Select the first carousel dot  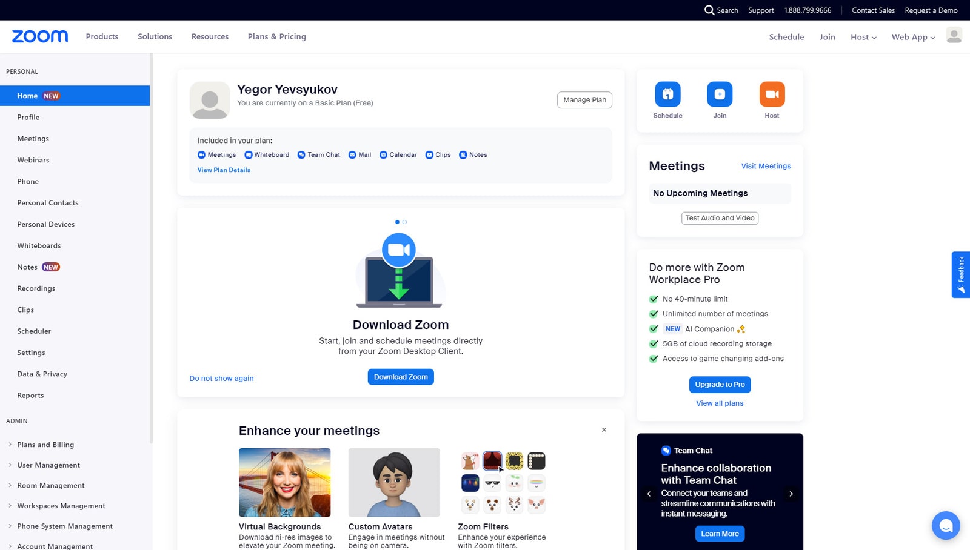pyautogui.click(x=397, y=222)
